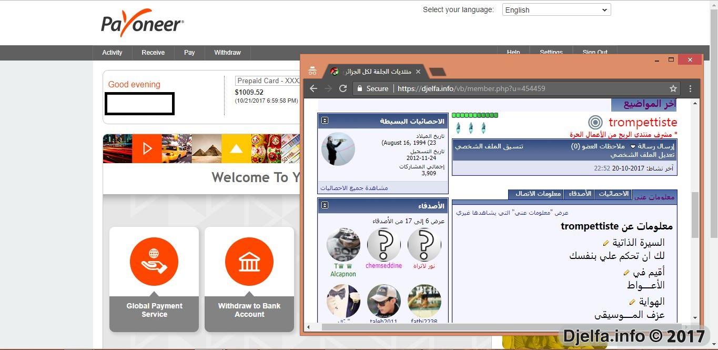Open the Receive menu in Payoneer

(153, 53)
